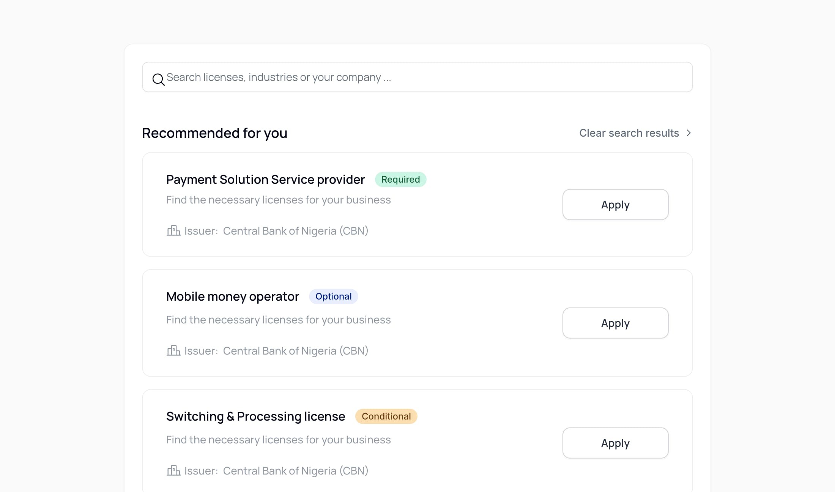Apply for Switching & Processing license
The width and height of the screenshot is (835, 492).
615,443
